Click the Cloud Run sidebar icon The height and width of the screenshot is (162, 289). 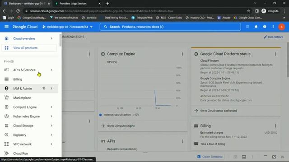click(6, 153)
